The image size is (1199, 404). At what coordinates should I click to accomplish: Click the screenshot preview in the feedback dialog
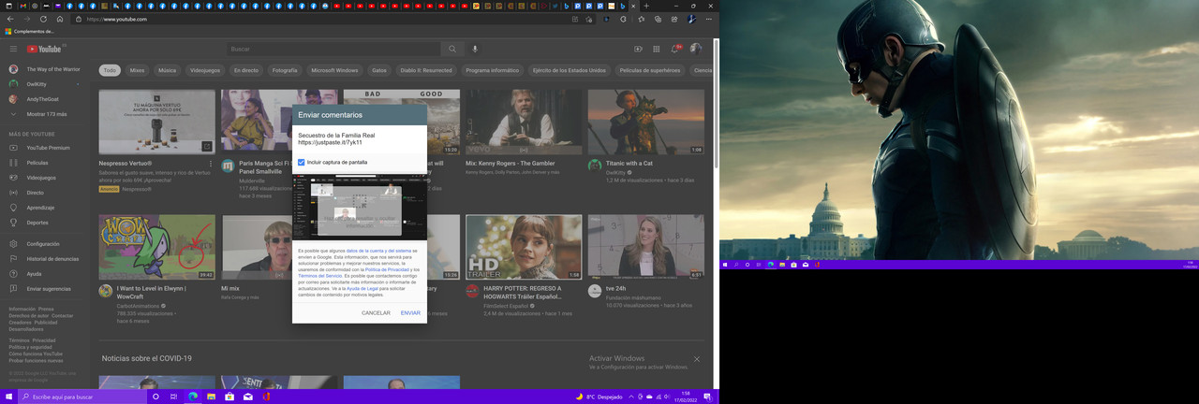(360, 207)
